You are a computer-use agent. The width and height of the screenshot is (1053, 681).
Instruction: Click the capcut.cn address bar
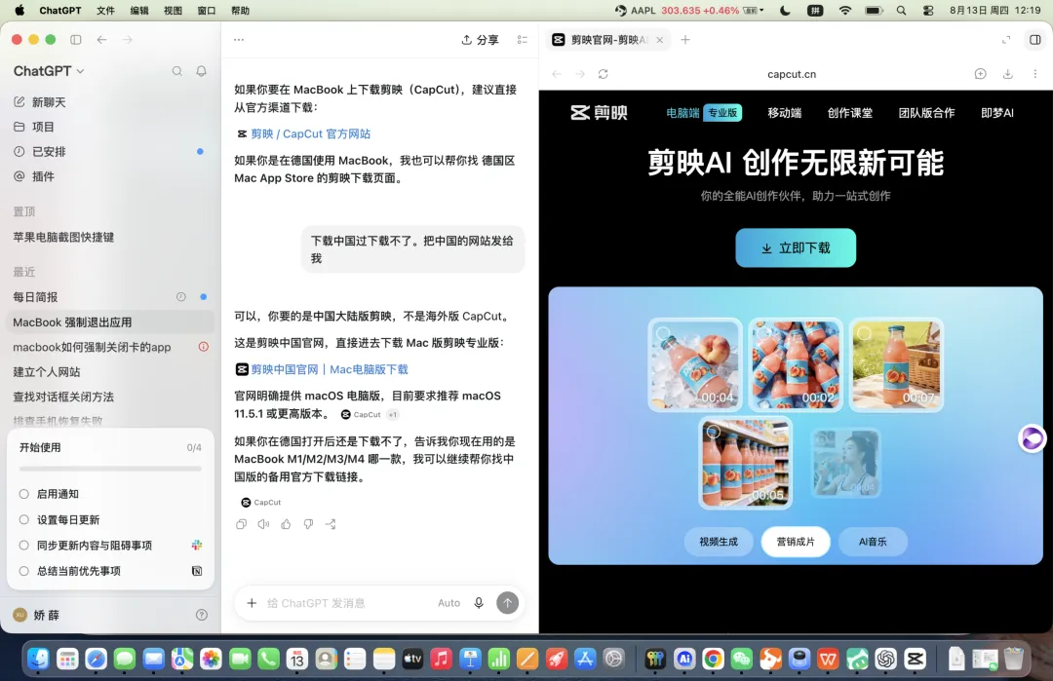pyautogui.click(x=792, y=74)
